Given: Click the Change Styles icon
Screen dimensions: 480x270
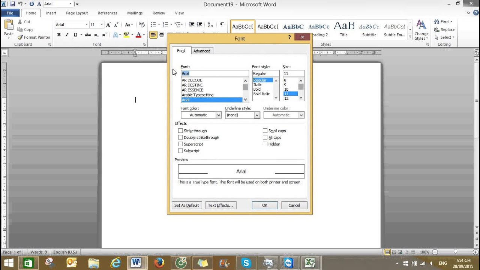Looking at the screenshot, I should coord(421,30).
